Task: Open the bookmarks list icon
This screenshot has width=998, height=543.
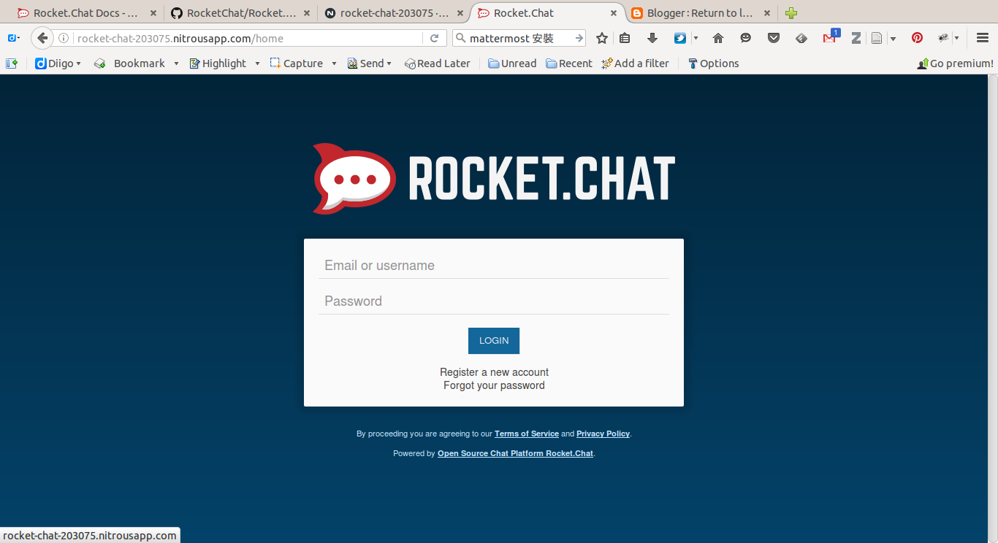Action: [x=625, y=39]
